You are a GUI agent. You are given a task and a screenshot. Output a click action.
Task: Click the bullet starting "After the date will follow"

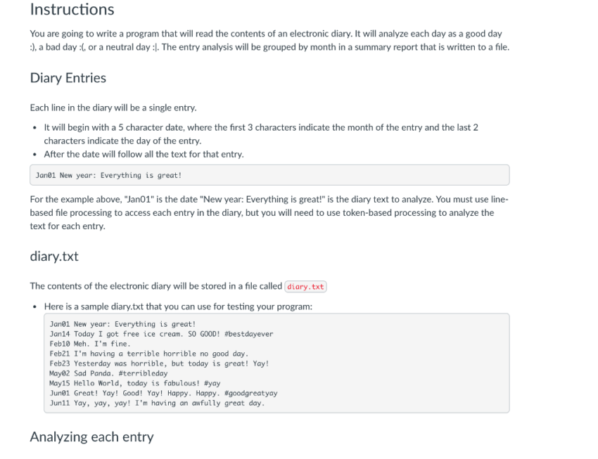coord(143,154)
